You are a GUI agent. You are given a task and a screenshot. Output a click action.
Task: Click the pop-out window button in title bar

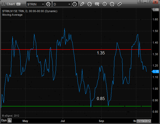click(x=140, y=2)
